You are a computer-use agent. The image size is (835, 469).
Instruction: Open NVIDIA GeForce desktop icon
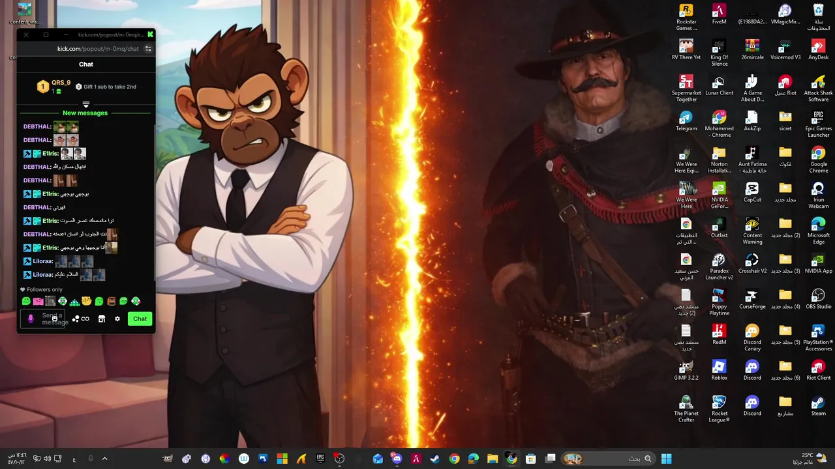pos(719,196)
